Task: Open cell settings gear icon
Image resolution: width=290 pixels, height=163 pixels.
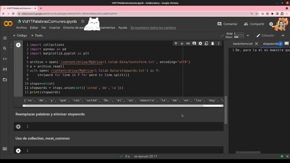Action: (200, 43)
